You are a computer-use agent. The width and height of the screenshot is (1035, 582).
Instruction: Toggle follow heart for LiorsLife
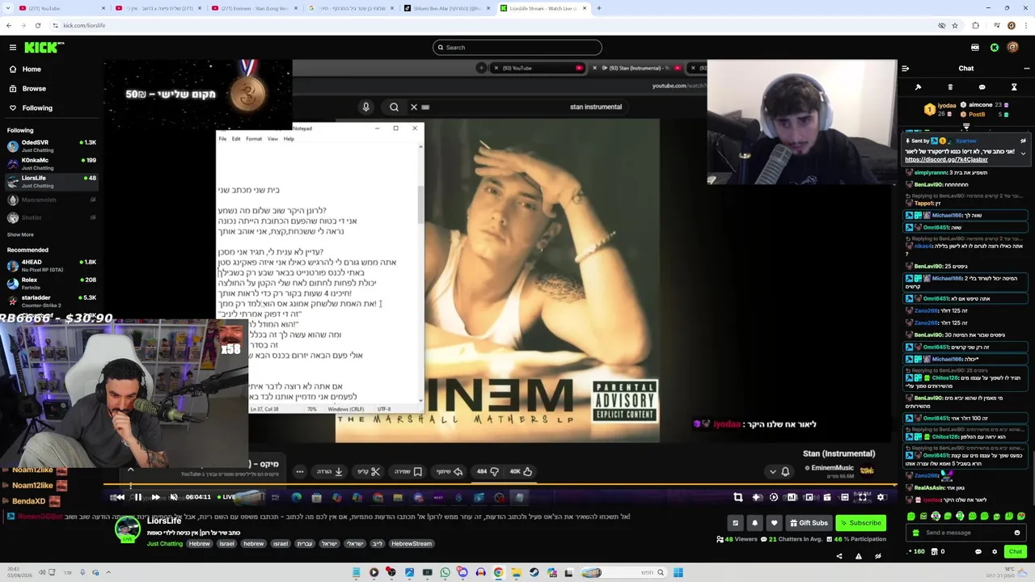(774, 523)
